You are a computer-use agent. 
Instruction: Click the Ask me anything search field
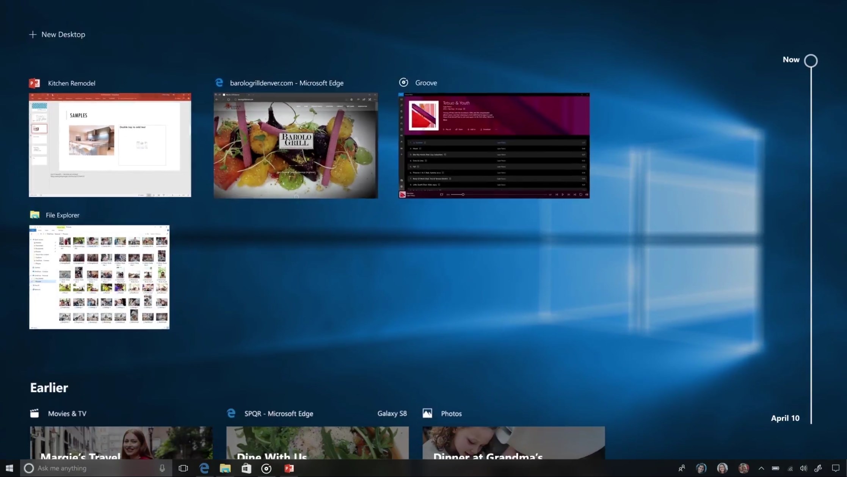click(76, 468)
